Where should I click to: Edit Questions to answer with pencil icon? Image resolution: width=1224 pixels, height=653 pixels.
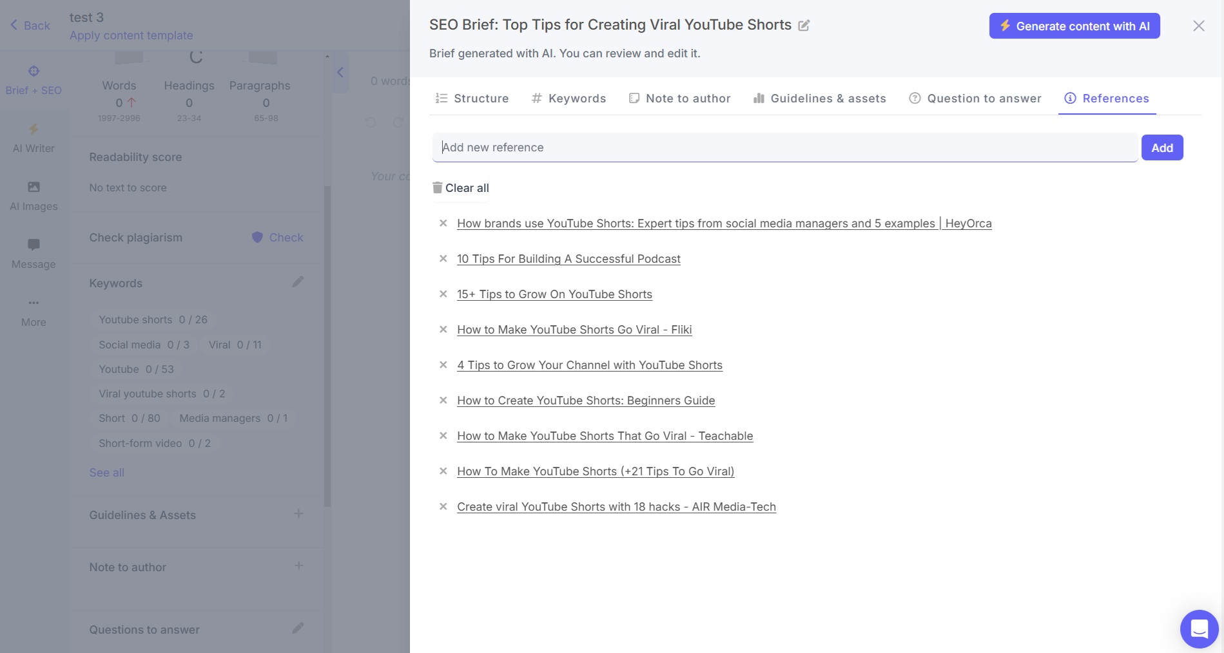click(x=298, y=628)
